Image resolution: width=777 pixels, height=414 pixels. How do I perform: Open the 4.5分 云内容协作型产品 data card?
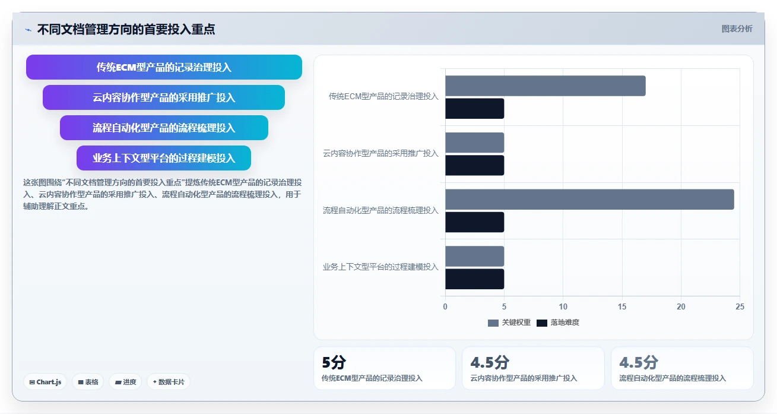point(533,368)
